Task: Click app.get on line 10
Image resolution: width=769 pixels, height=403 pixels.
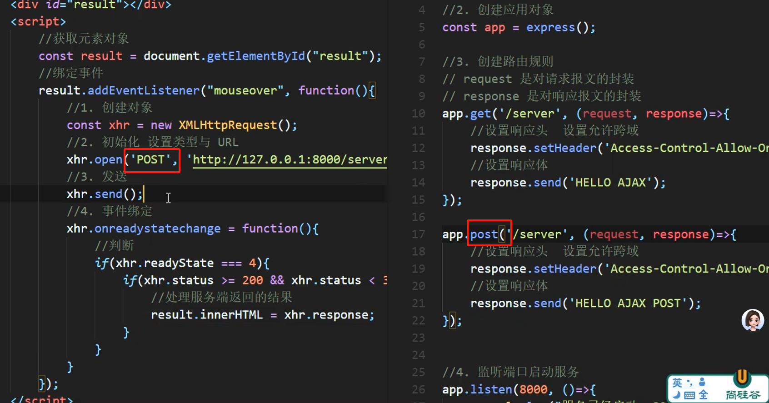Action: (x=466, y=114)
